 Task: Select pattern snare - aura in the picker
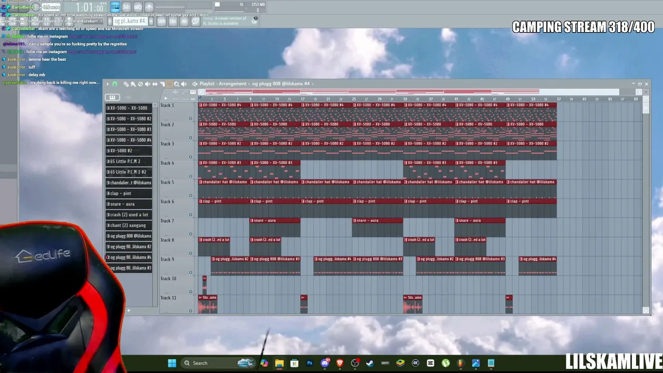pyautogui.click(x=129, y=204)
